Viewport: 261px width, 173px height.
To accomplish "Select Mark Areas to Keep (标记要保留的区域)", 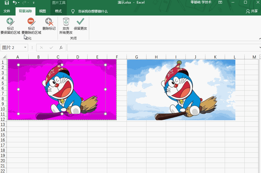I will coord(10,26).
